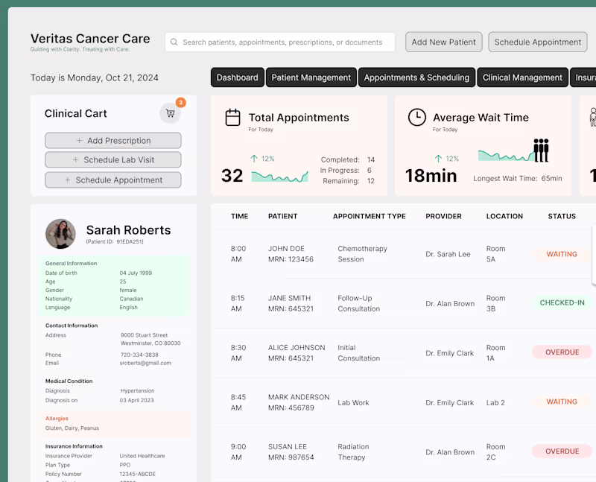Click the WAITING status pill for John Doe
This screenshot has height=482, width=596.
pyautogui.click(x=561, y=254)
